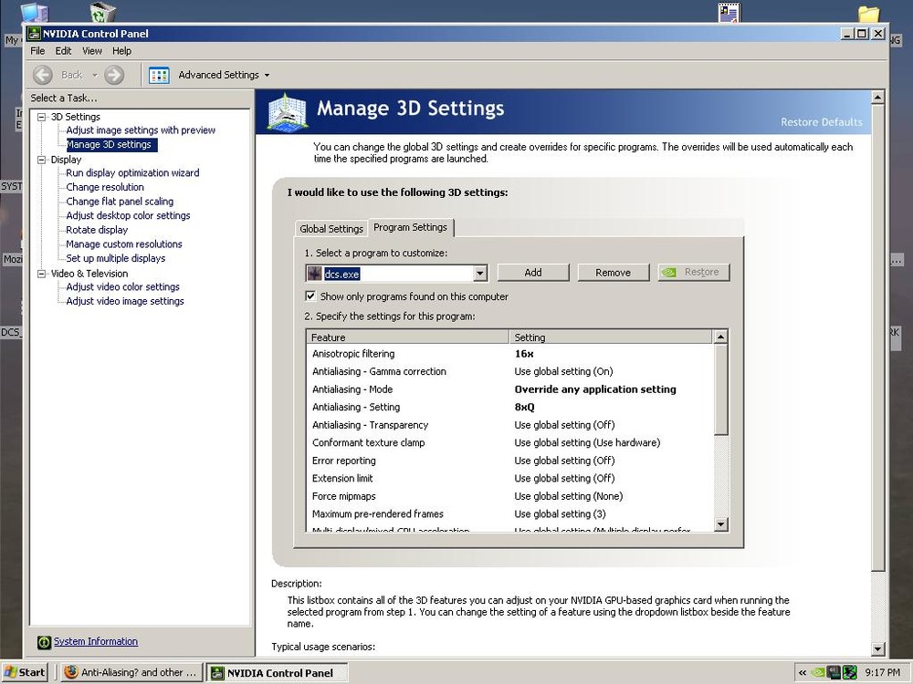The image size is (913, 684).
Task: Select Change resolution task
Action: coord(105,187)
